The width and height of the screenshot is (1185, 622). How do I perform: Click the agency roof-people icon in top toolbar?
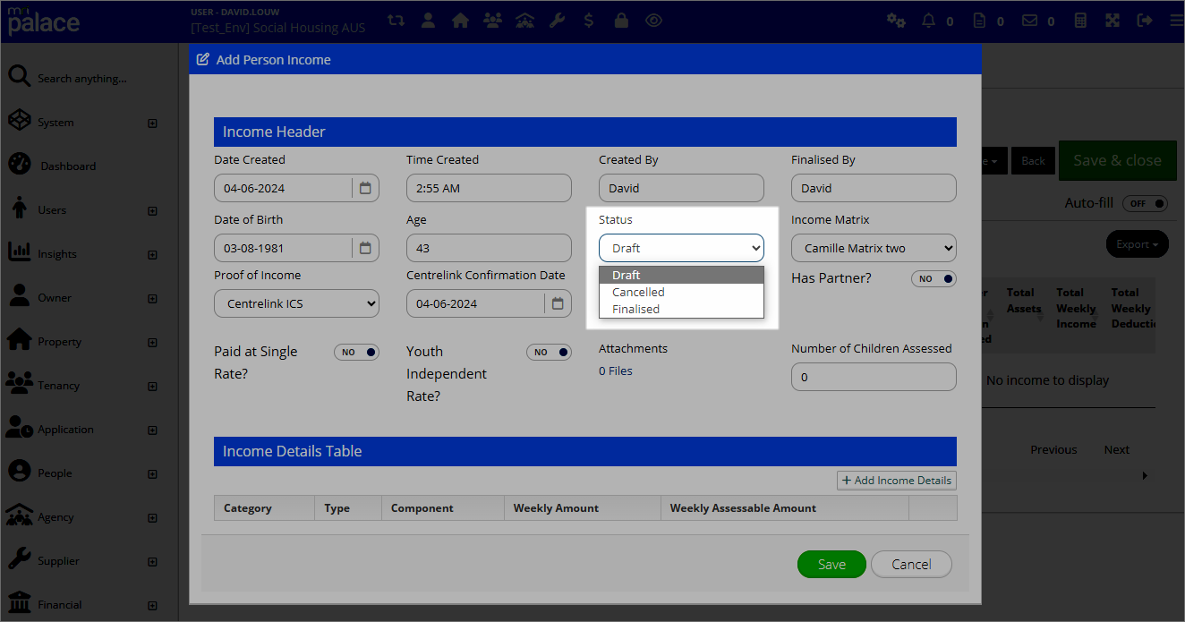(x=525, y=20)
